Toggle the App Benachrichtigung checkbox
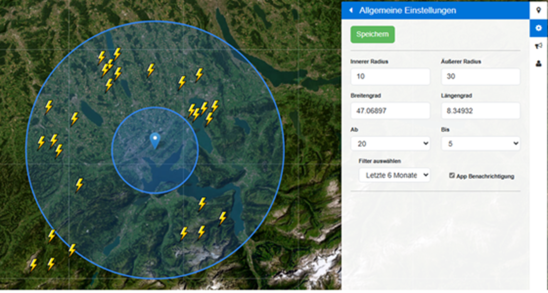Image resolution: width=548 pixels, height=293 pixels. coord(452,176)
